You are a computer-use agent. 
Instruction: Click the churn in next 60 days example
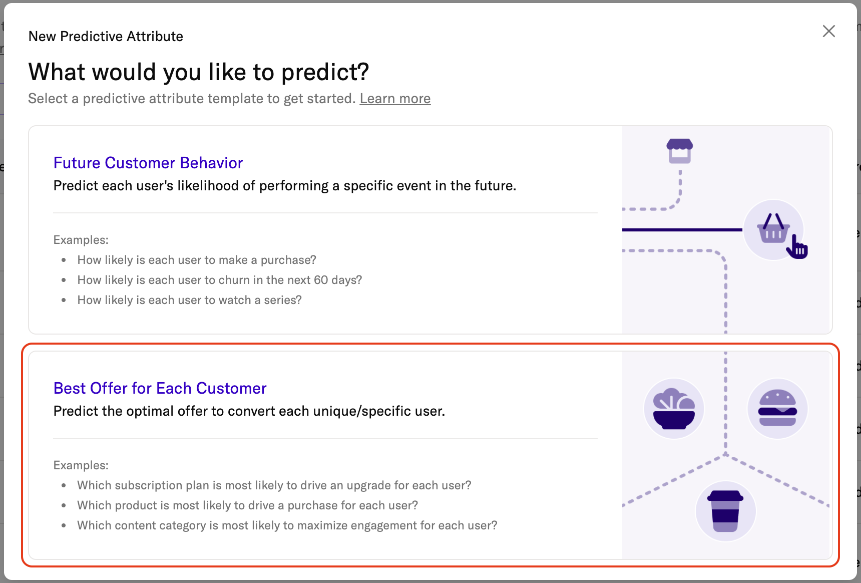[x=219, y=280]
